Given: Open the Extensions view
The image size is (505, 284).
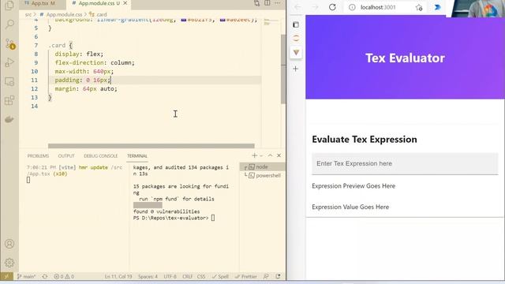Looking at the screenshot, I should [9, 100].
